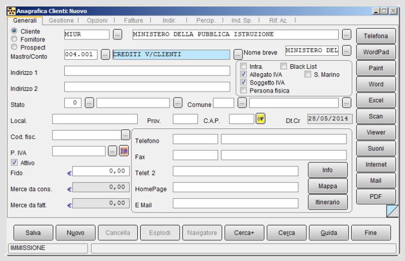Open lookup after Stato description field
Viewport: 405px width, 261px height.
point(178,103)
